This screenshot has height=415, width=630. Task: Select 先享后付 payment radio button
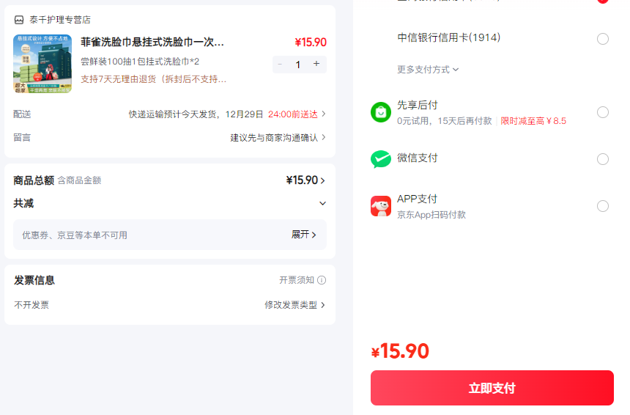click(x=603, y=112)
